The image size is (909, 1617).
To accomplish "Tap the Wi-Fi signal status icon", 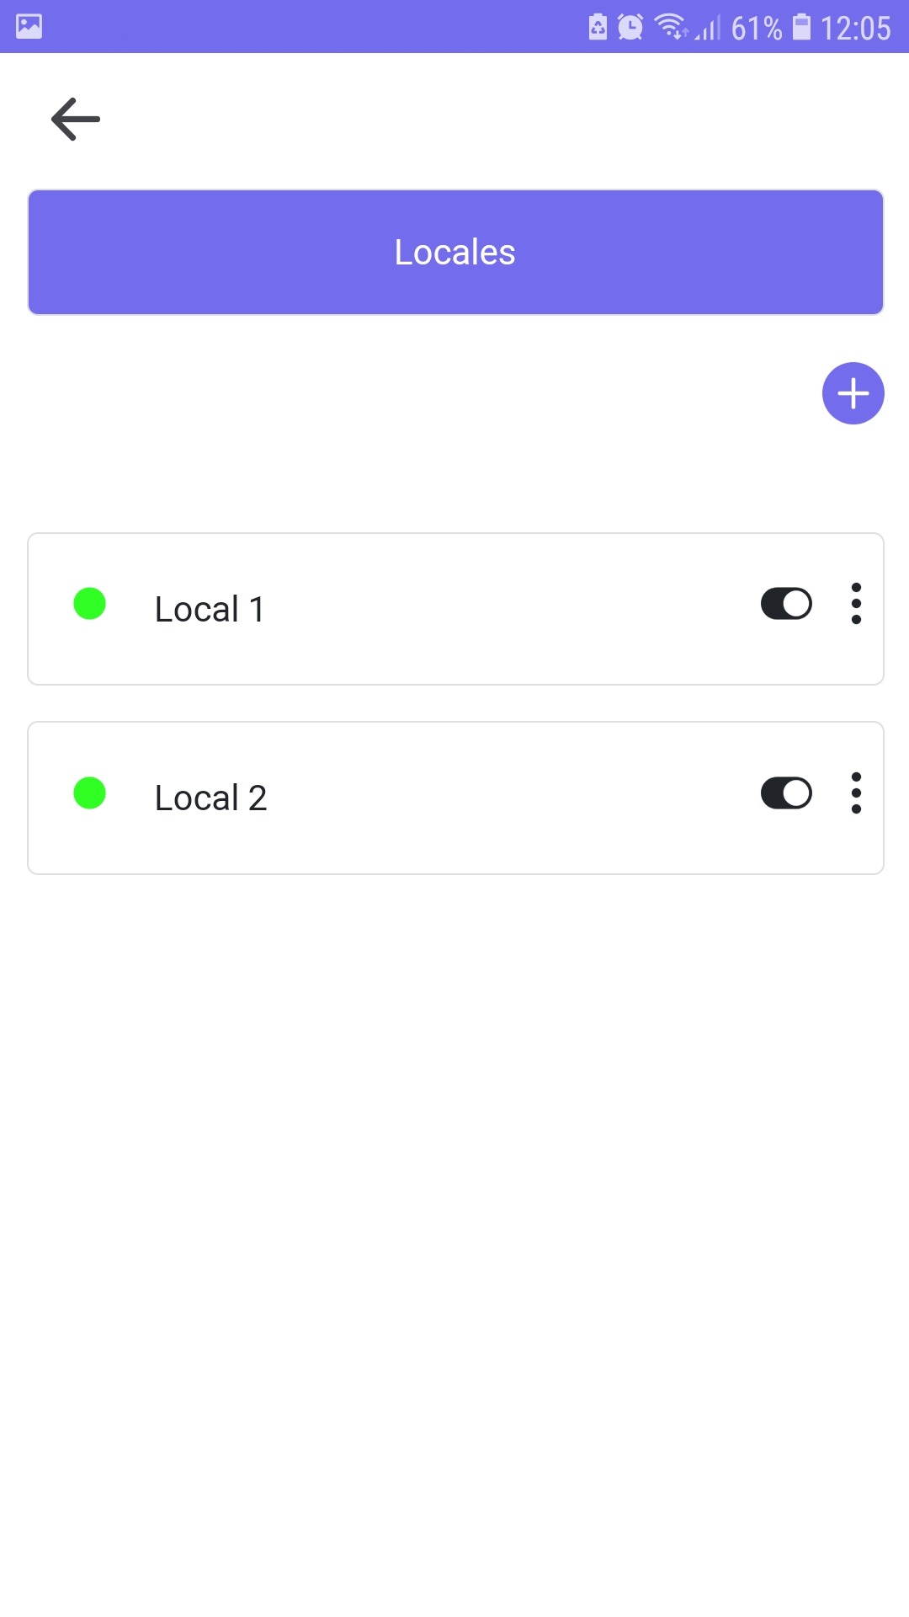I will click(x=671, y=27).
